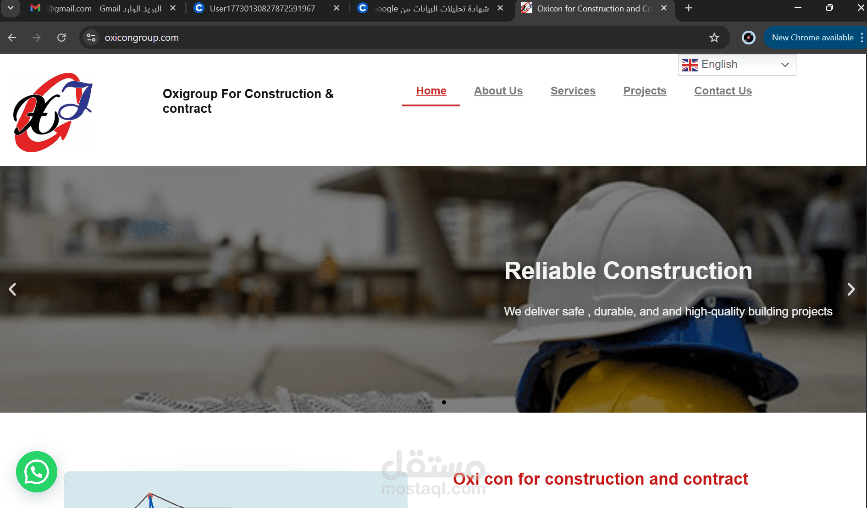Open the English language dropdown
The height and width of the screenshot is (508, 867).
pyautogui.click(x=737, y=65)
